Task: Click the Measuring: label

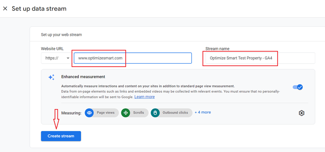Action: (x=71, y=113)
